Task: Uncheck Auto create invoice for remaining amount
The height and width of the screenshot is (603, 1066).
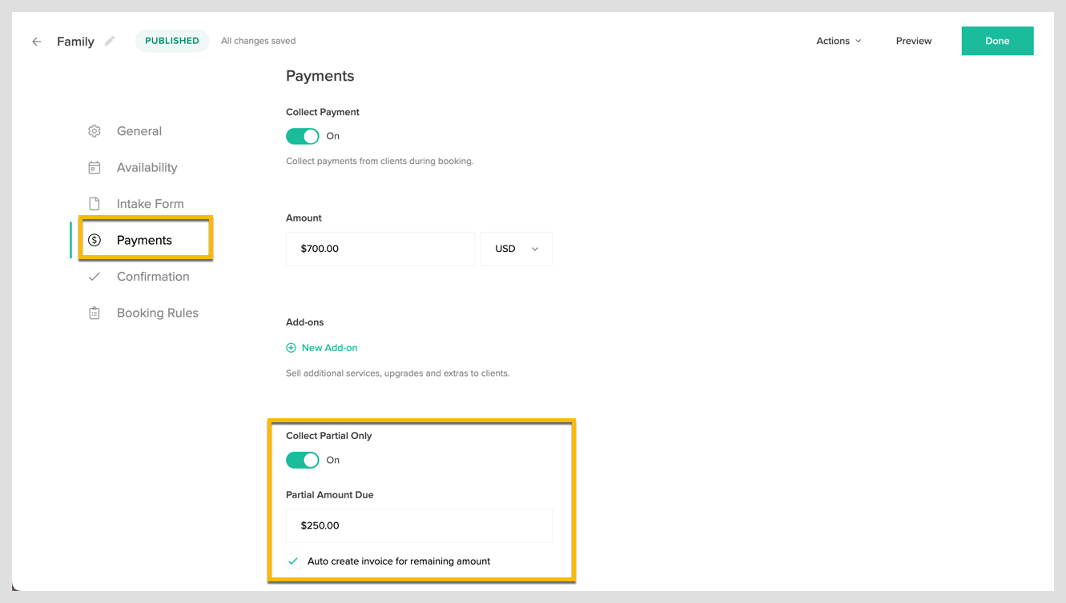Action: click(x=293, y=561)
